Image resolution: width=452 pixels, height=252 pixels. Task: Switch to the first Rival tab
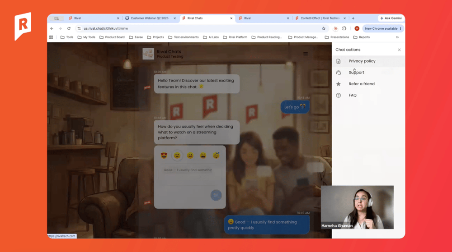click(94, 18)
